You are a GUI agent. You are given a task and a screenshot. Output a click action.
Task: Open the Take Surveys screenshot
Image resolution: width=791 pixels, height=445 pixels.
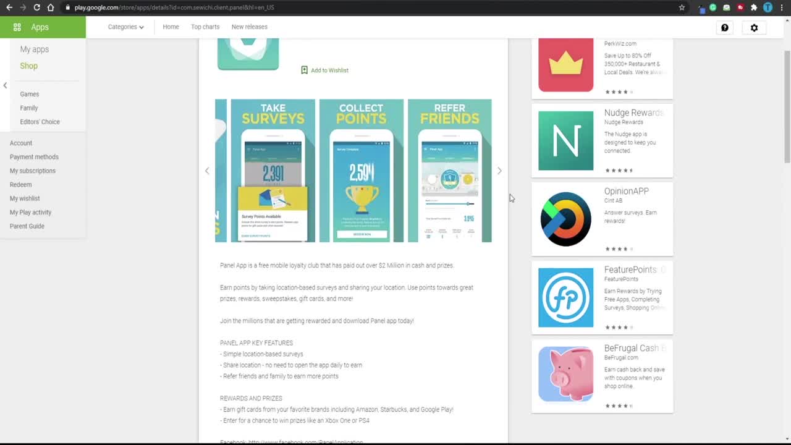[273, 171]
